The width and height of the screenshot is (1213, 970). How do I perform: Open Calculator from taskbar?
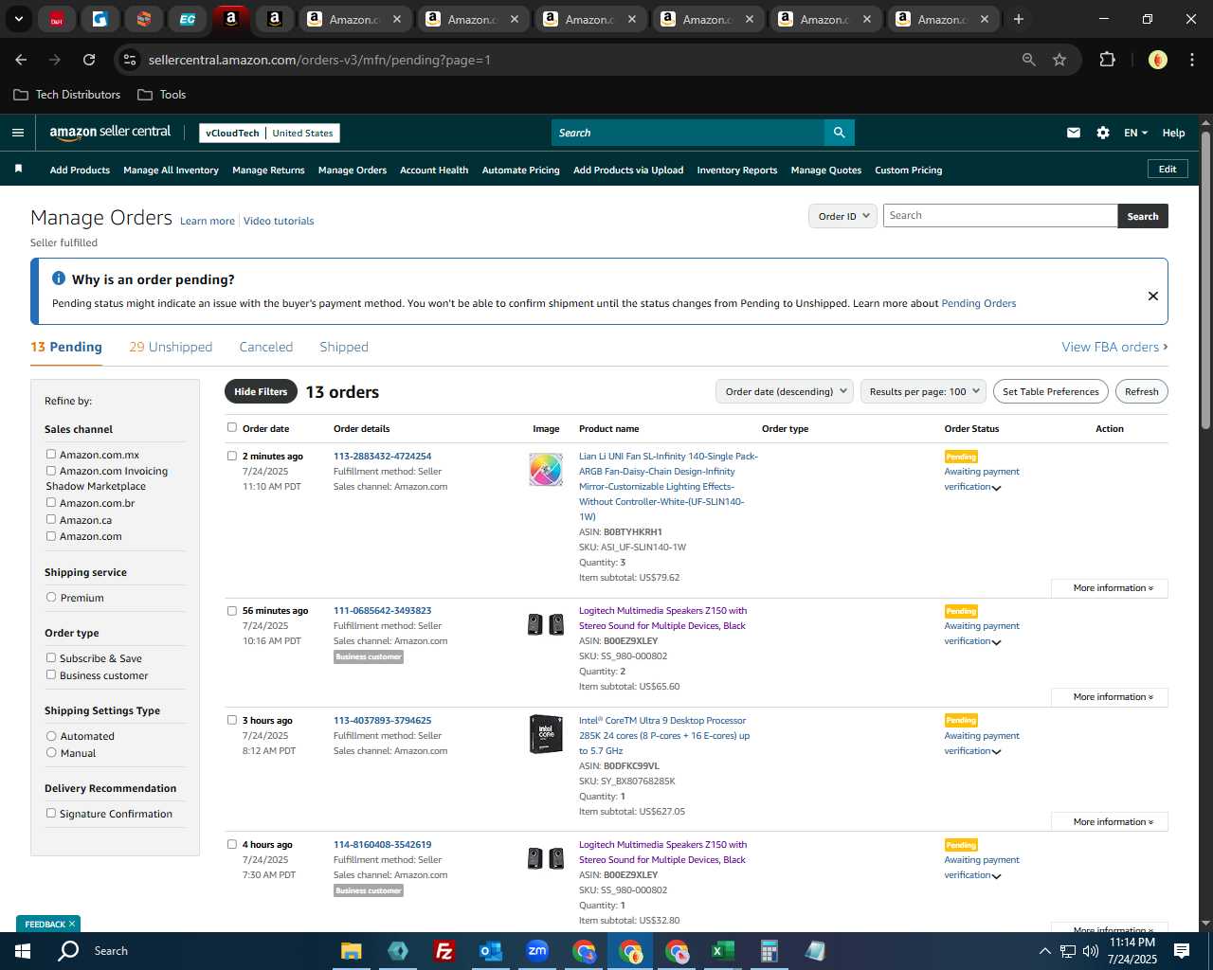[769, 951]
